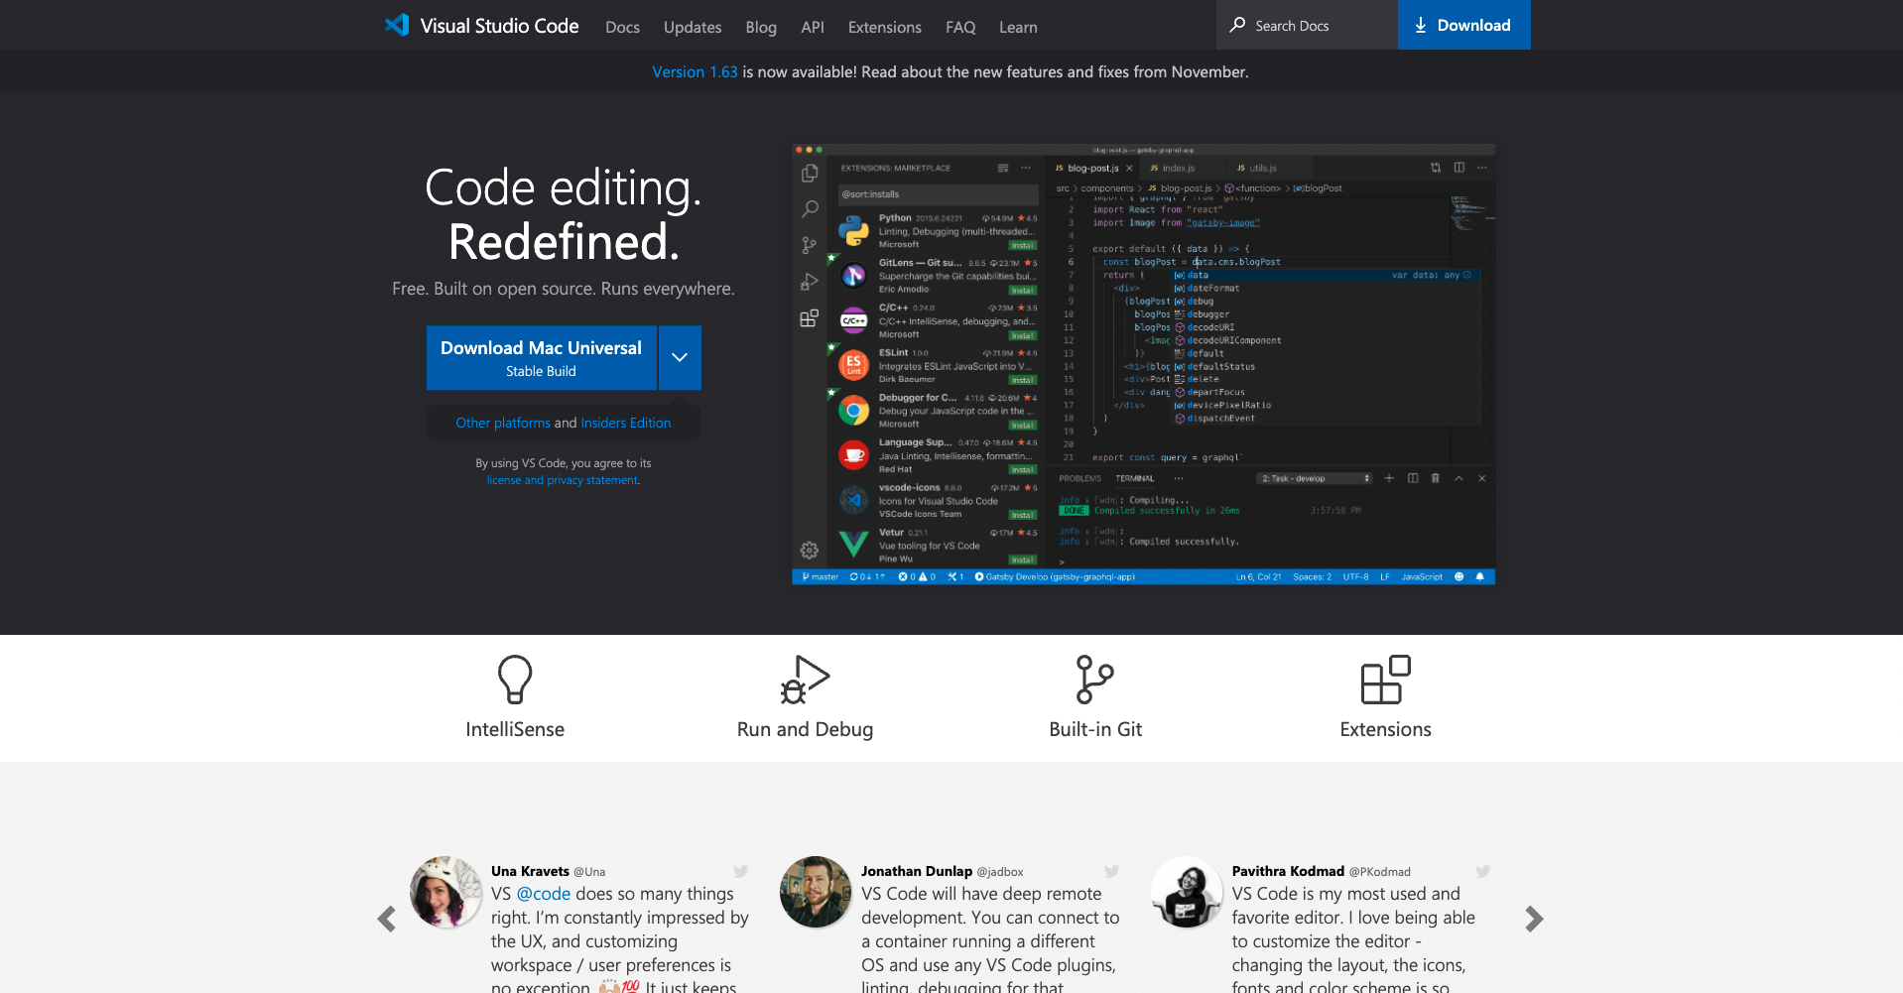Click the Visual Studio Code logo icon
1903x993 pixels.
pos(397,25)
